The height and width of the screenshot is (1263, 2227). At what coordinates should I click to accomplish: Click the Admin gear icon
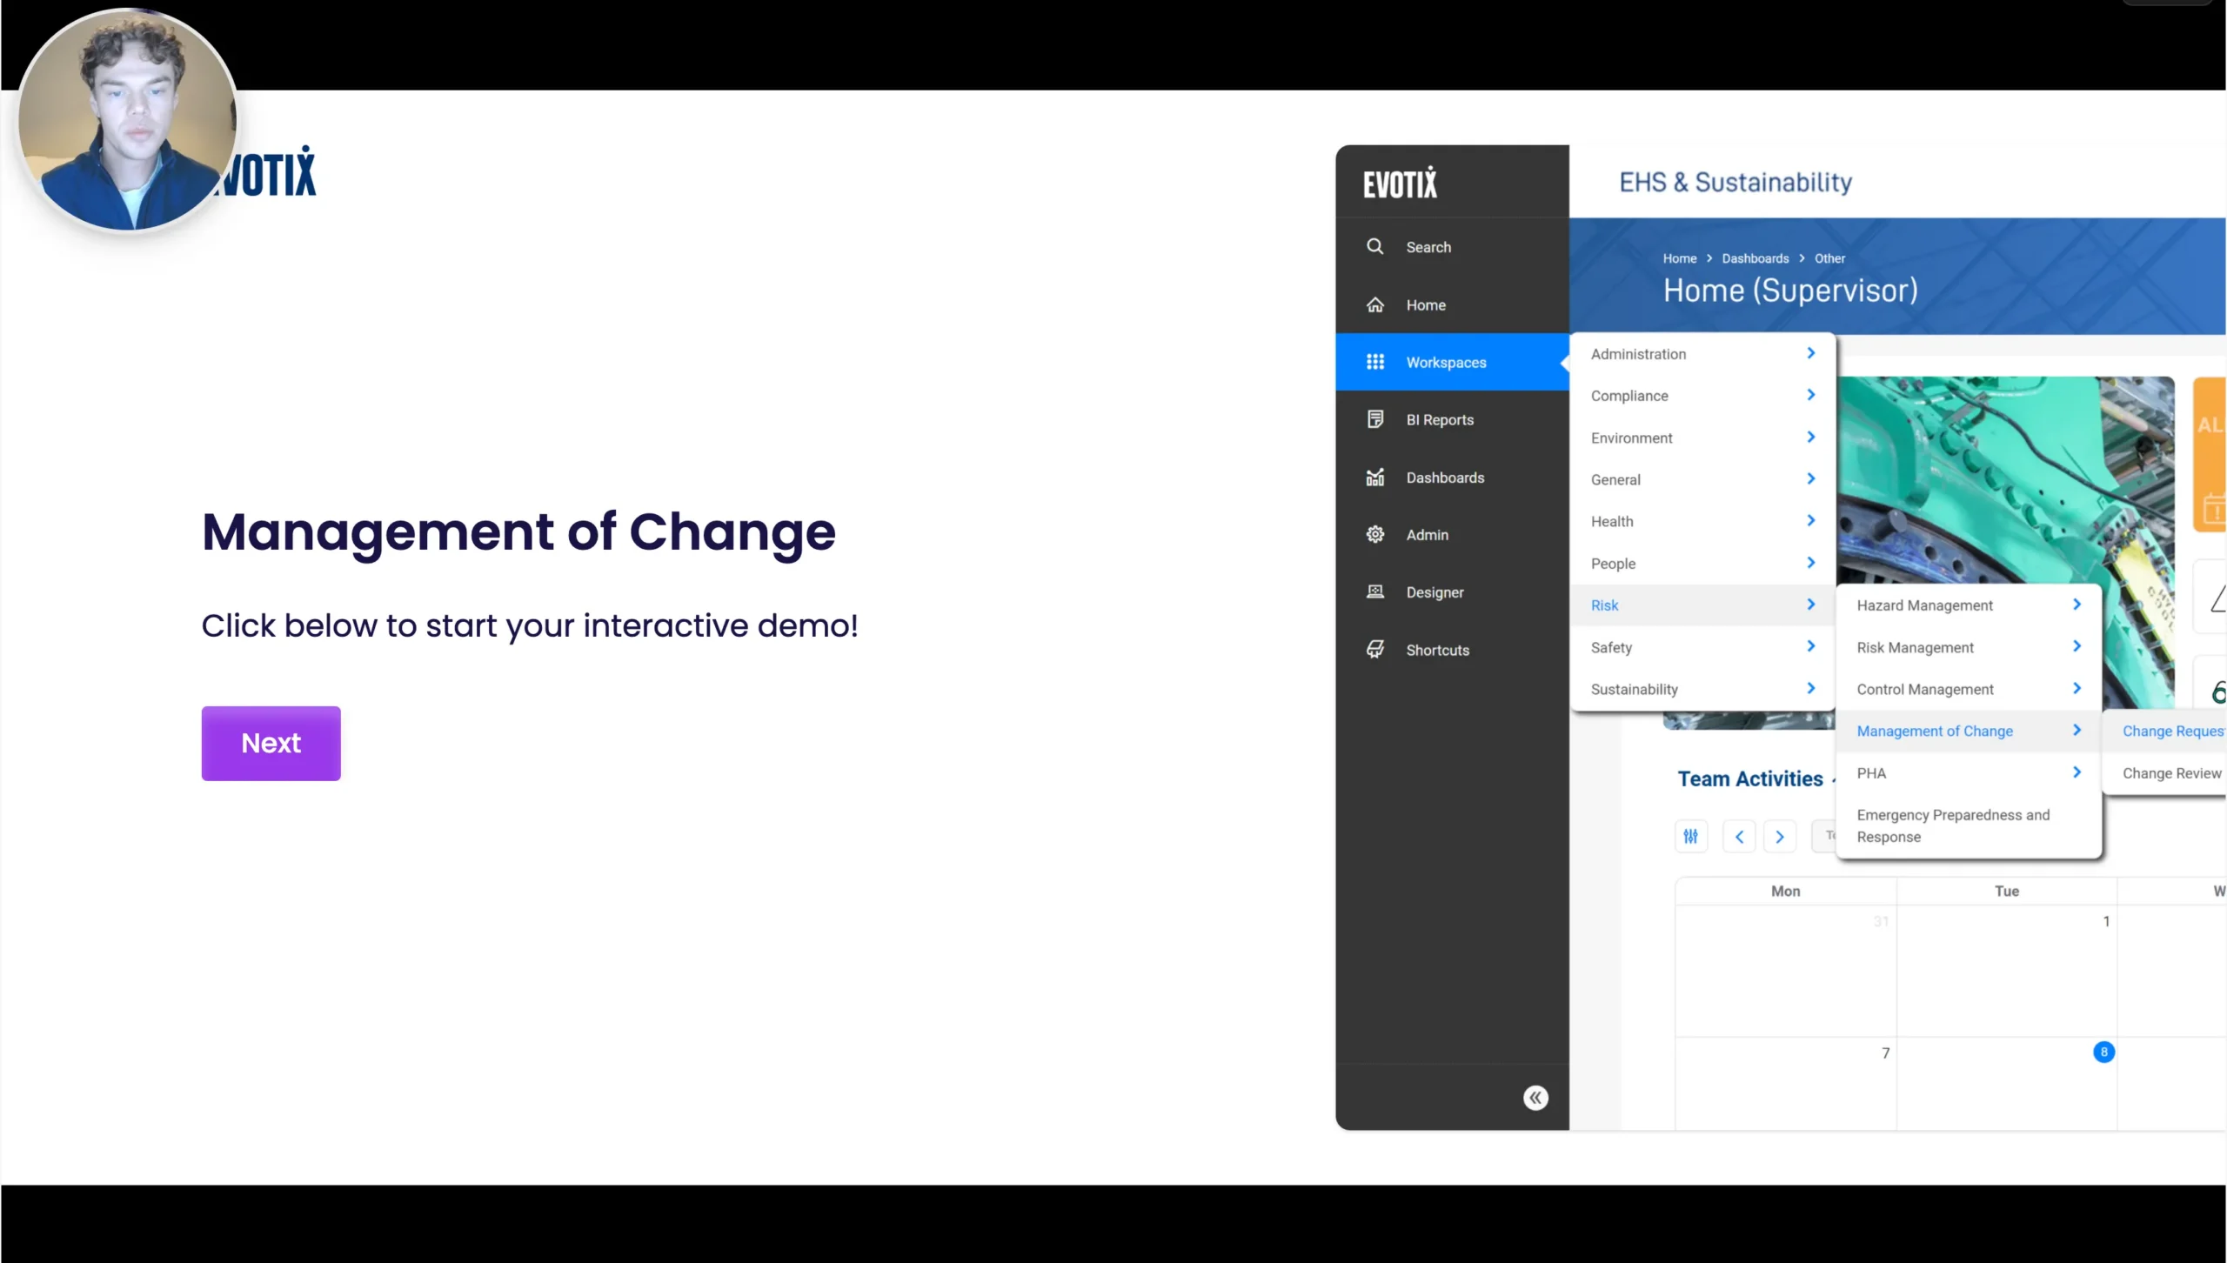(x=1374, y=534)
